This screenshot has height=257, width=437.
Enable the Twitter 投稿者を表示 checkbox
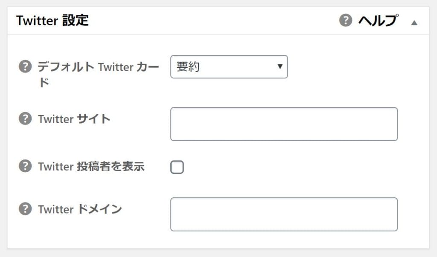(177, 167)
